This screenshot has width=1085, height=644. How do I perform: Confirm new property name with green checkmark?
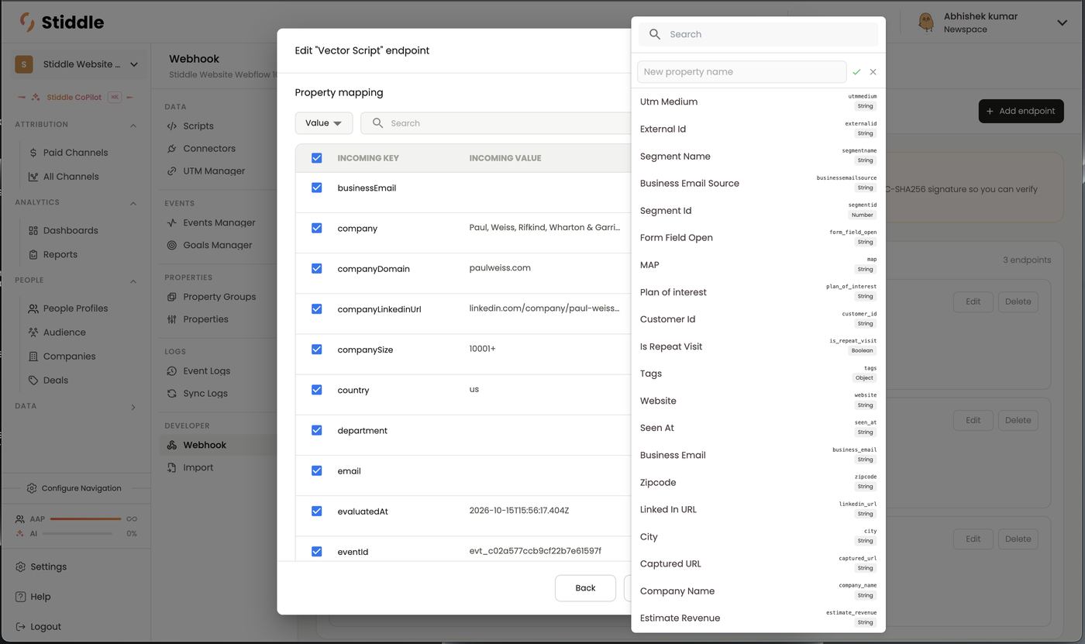tap(856, 72)
